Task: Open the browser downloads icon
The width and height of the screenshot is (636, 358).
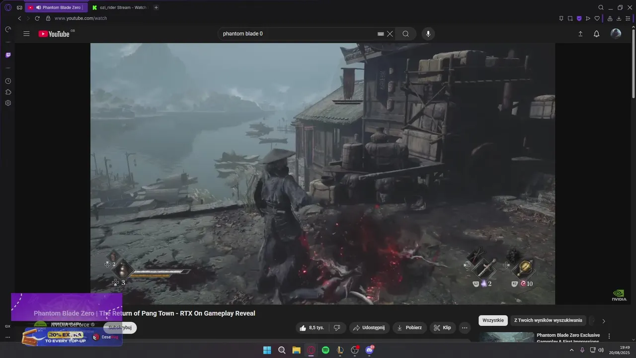Action: click(x=619, y=18)
